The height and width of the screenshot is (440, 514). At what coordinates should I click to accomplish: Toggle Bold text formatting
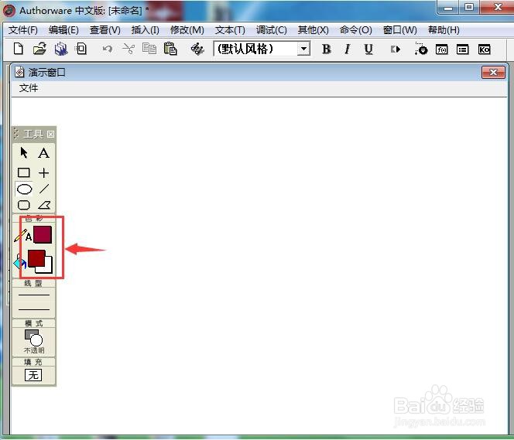click(x=326, y=49)
